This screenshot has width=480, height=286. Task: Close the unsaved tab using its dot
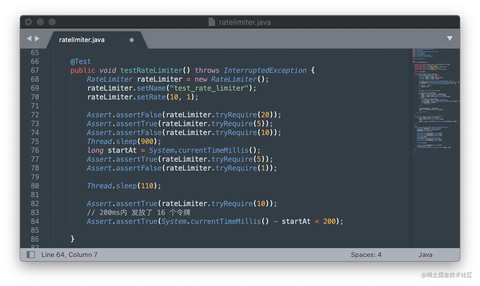[131, 40]
